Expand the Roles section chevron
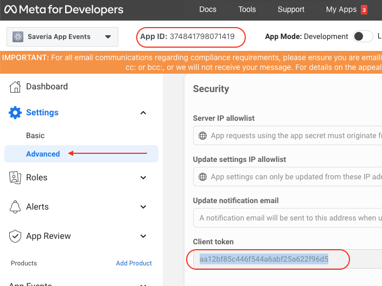 [x=143, y=178]
